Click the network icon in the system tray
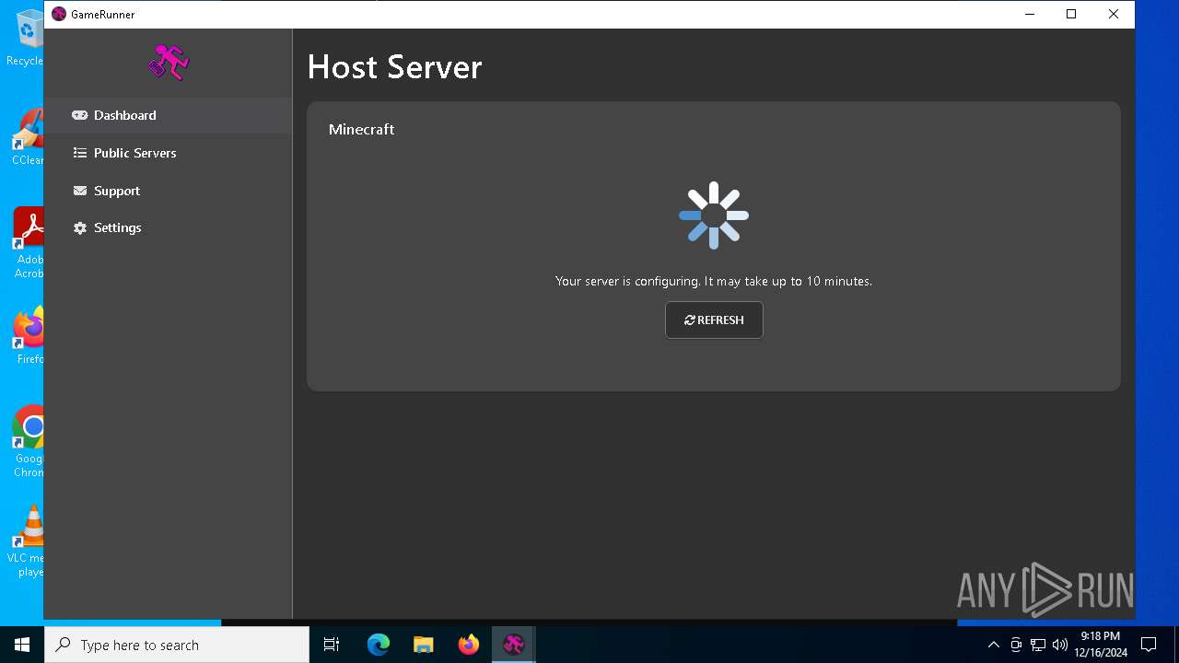The image size is (1179, 663). coord(1038,645)
